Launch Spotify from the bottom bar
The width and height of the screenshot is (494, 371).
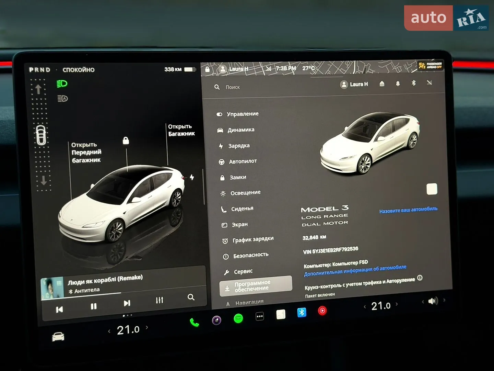pyautogui.click(x=238, y=318)
